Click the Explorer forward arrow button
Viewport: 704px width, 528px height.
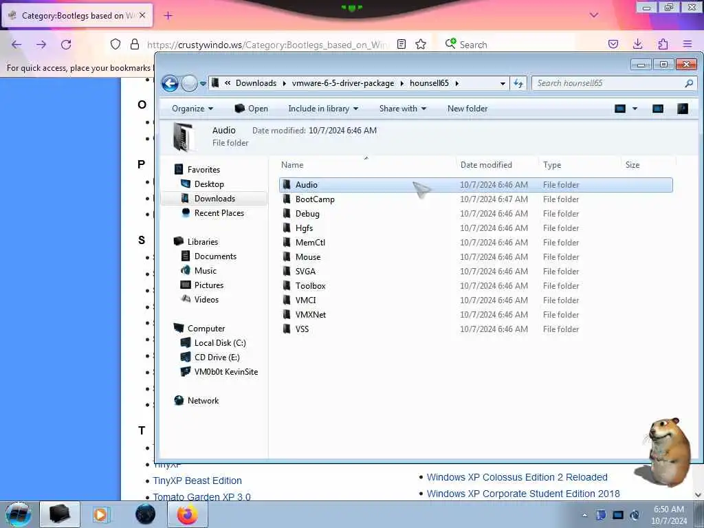point(189,83)
